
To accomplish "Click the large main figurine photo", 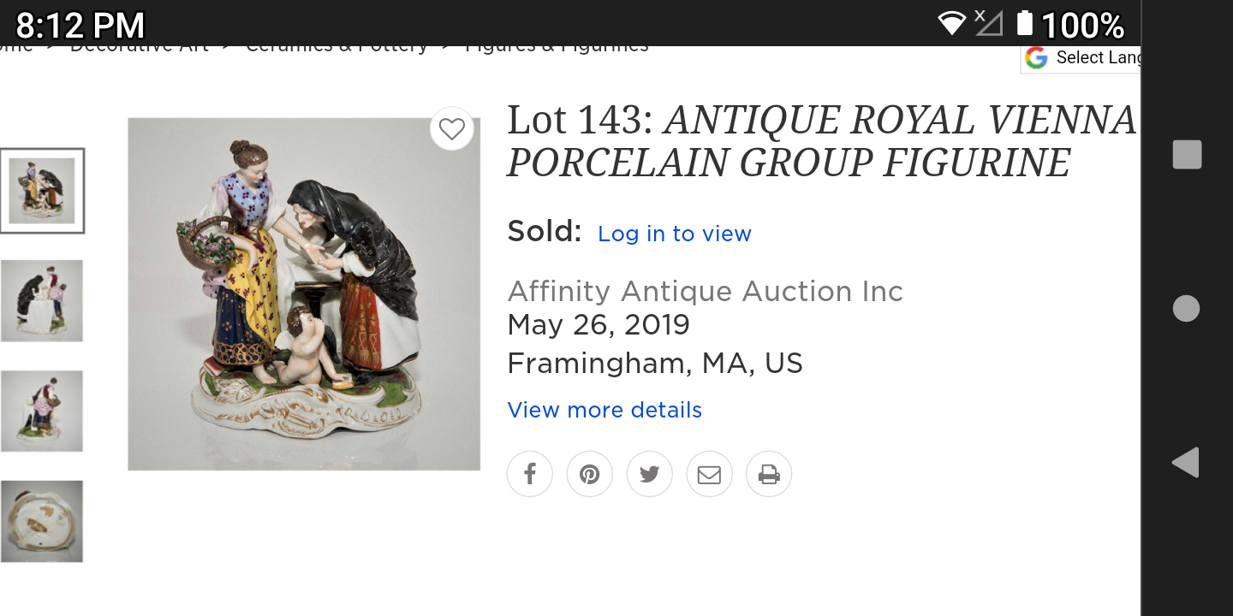I will pyautogui.click(x=304, y=293).
